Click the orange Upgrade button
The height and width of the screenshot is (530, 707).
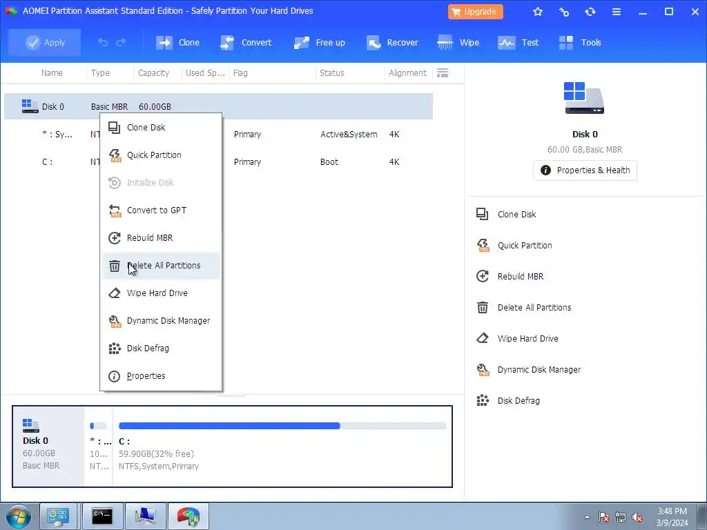475,12
